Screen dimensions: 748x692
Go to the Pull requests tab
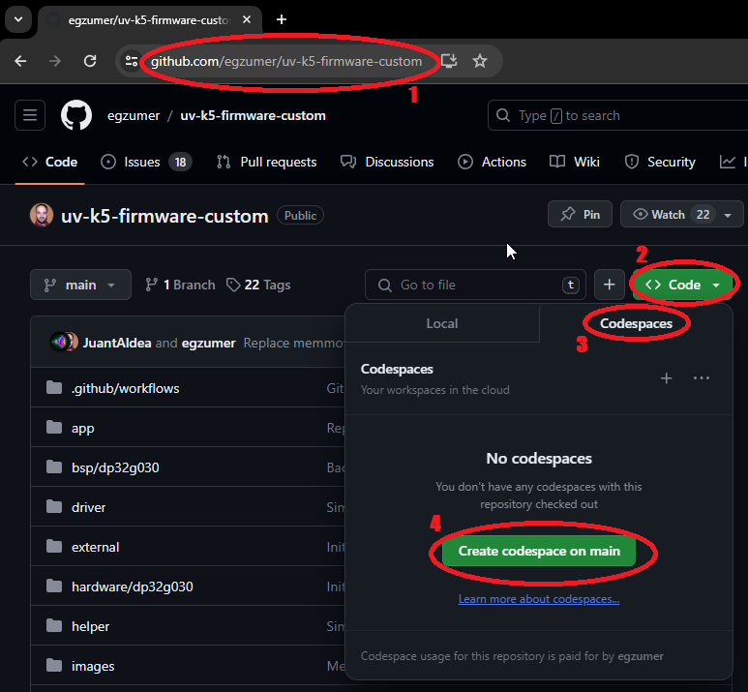pyautogui.click(x=267, y=162)
